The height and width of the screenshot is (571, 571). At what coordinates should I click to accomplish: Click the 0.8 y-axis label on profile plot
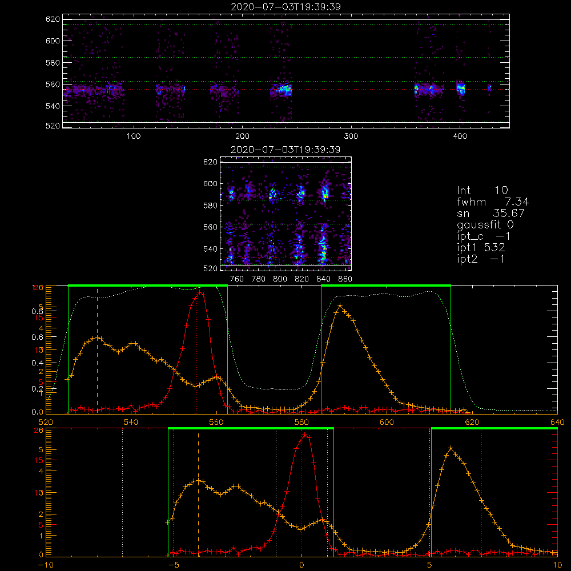click(38, 311)
